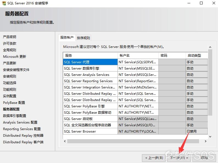218x163 pixels.
Task: Select the 服务帐户 tab
Action: click(67, 38)
